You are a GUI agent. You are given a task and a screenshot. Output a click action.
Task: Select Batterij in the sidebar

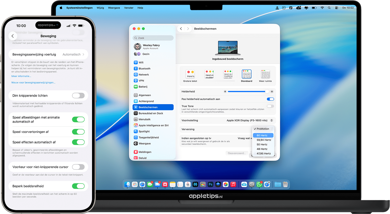point(153,86)
